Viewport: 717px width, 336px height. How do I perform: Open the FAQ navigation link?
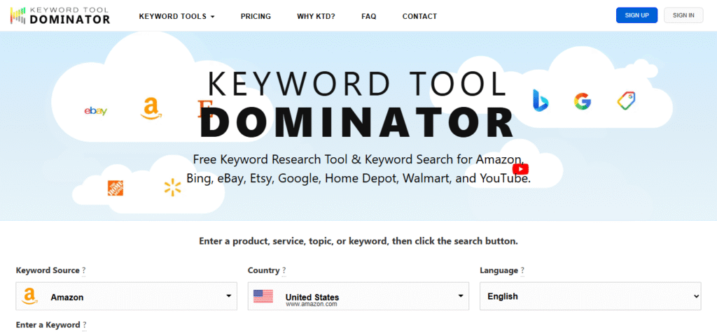(368, 16)
